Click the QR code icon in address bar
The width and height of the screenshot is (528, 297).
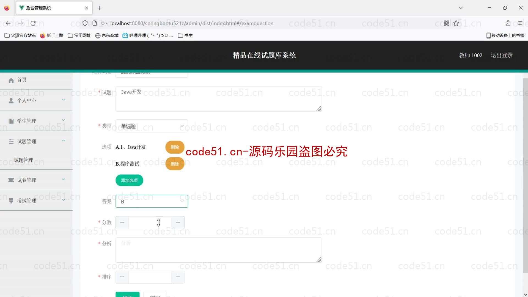click(x=446, y=23)
